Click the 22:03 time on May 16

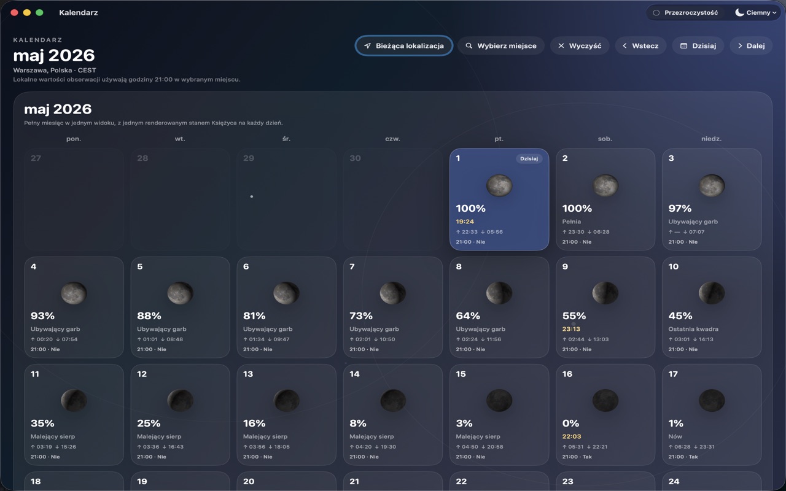[572, 436]
